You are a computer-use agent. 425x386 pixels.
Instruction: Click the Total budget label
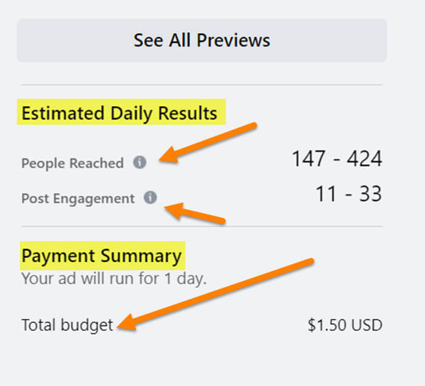tap(67, 325)
